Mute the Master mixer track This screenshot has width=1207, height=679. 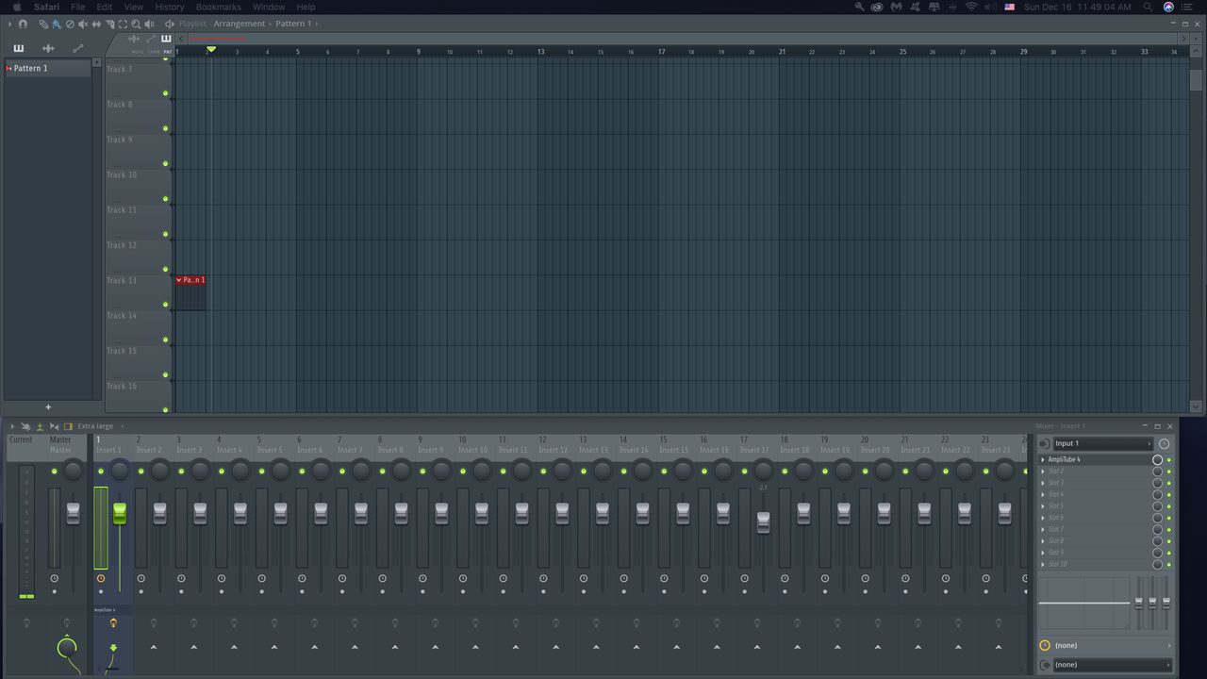click(55, 471)
